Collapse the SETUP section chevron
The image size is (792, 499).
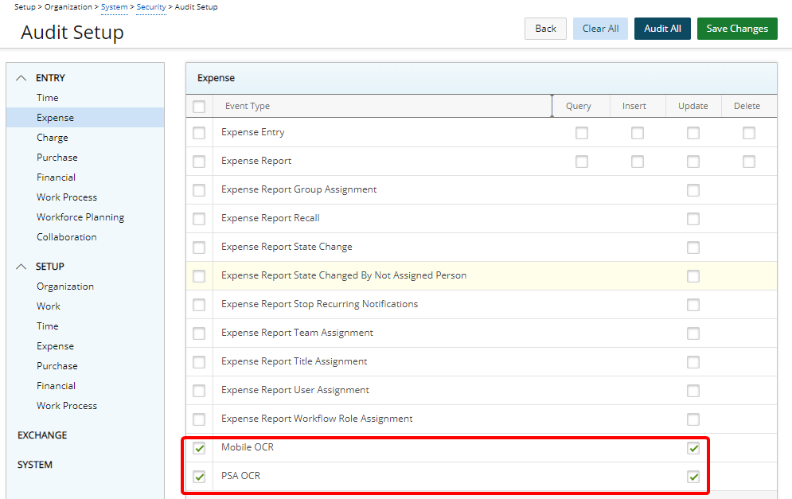(x=21, y=266)
